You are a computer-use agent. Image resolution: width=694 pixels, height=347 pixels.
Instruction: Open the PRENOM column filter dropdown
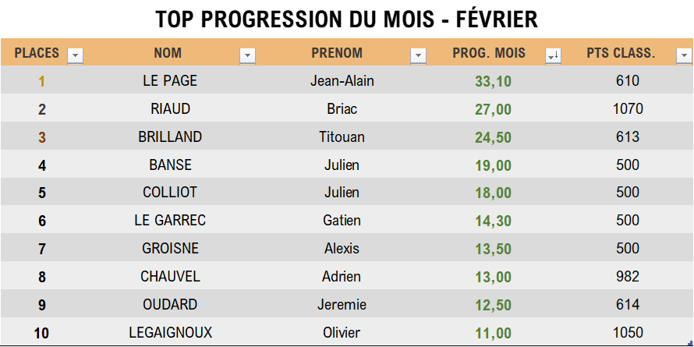coord(418,56)
